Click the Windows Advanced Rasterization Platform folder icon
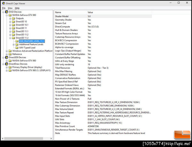 (x=10, y=51)
